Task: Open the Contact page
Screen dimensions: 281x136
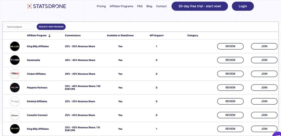Action: (161, 6)
